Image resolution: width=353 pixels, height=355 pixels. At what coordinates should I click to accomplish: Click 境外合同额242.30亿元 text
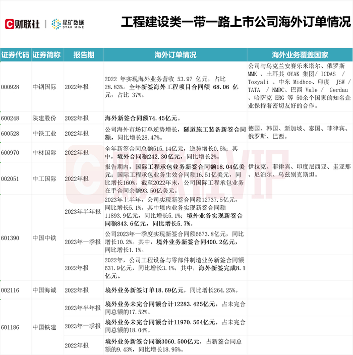tap(150, 157)
